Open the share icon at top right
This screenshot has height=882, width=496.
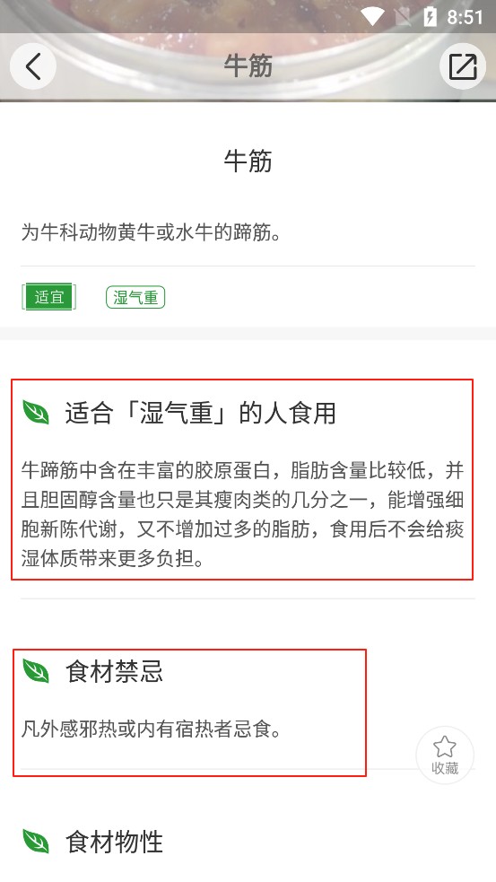coord(462,66)
